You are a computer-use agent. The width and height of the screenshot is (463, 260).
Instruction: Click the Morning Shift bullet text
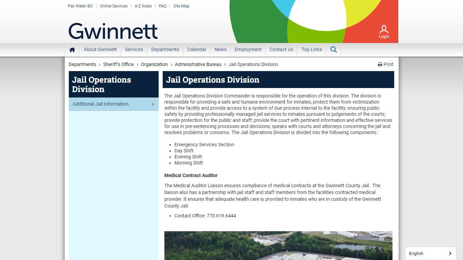(x=189, y=163)
